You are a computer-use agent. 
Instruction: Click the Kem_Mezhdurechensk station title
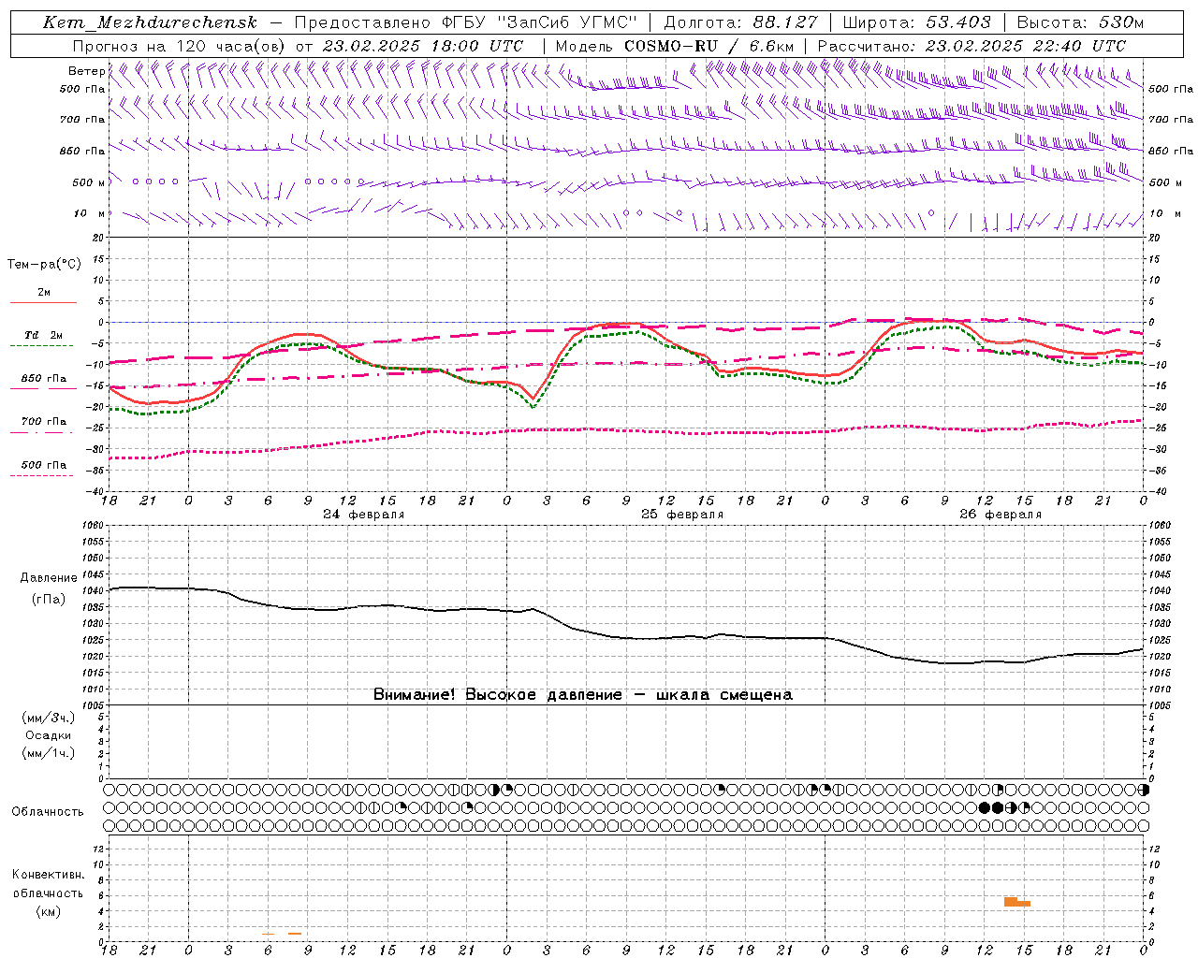coord(150,22)
